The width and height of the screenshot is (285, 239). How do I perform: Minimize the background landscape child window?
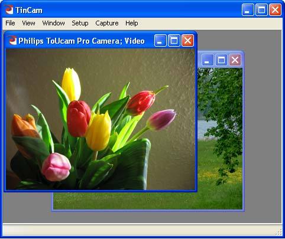(x=208, y=60)
